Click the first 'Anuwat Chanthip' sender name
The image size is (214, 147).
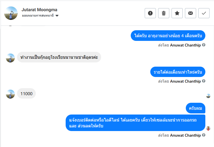[185, 45]
